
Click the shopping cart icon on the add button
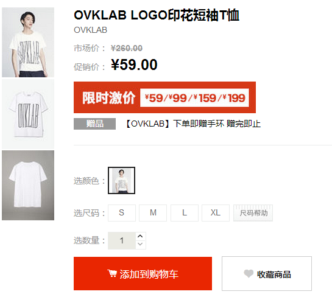(112, 273)
